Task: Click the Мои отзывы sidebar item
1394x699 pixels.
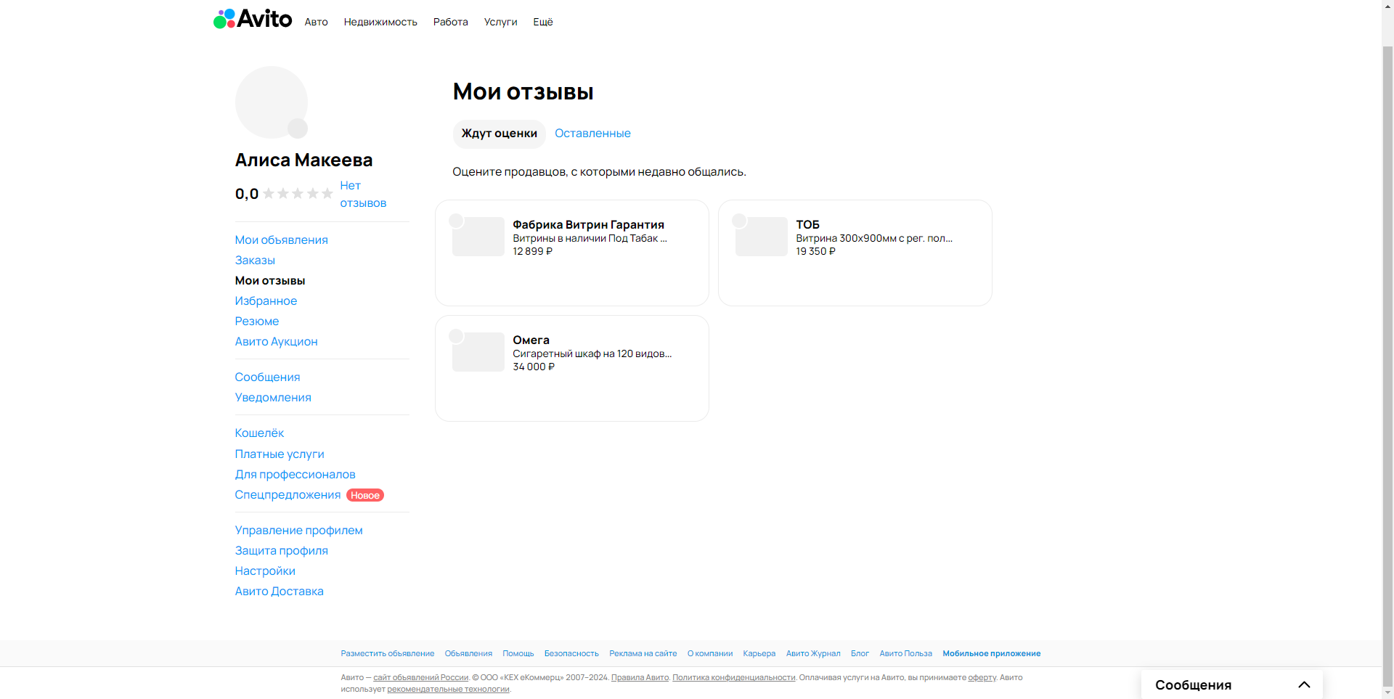Action: click(270, 281)
